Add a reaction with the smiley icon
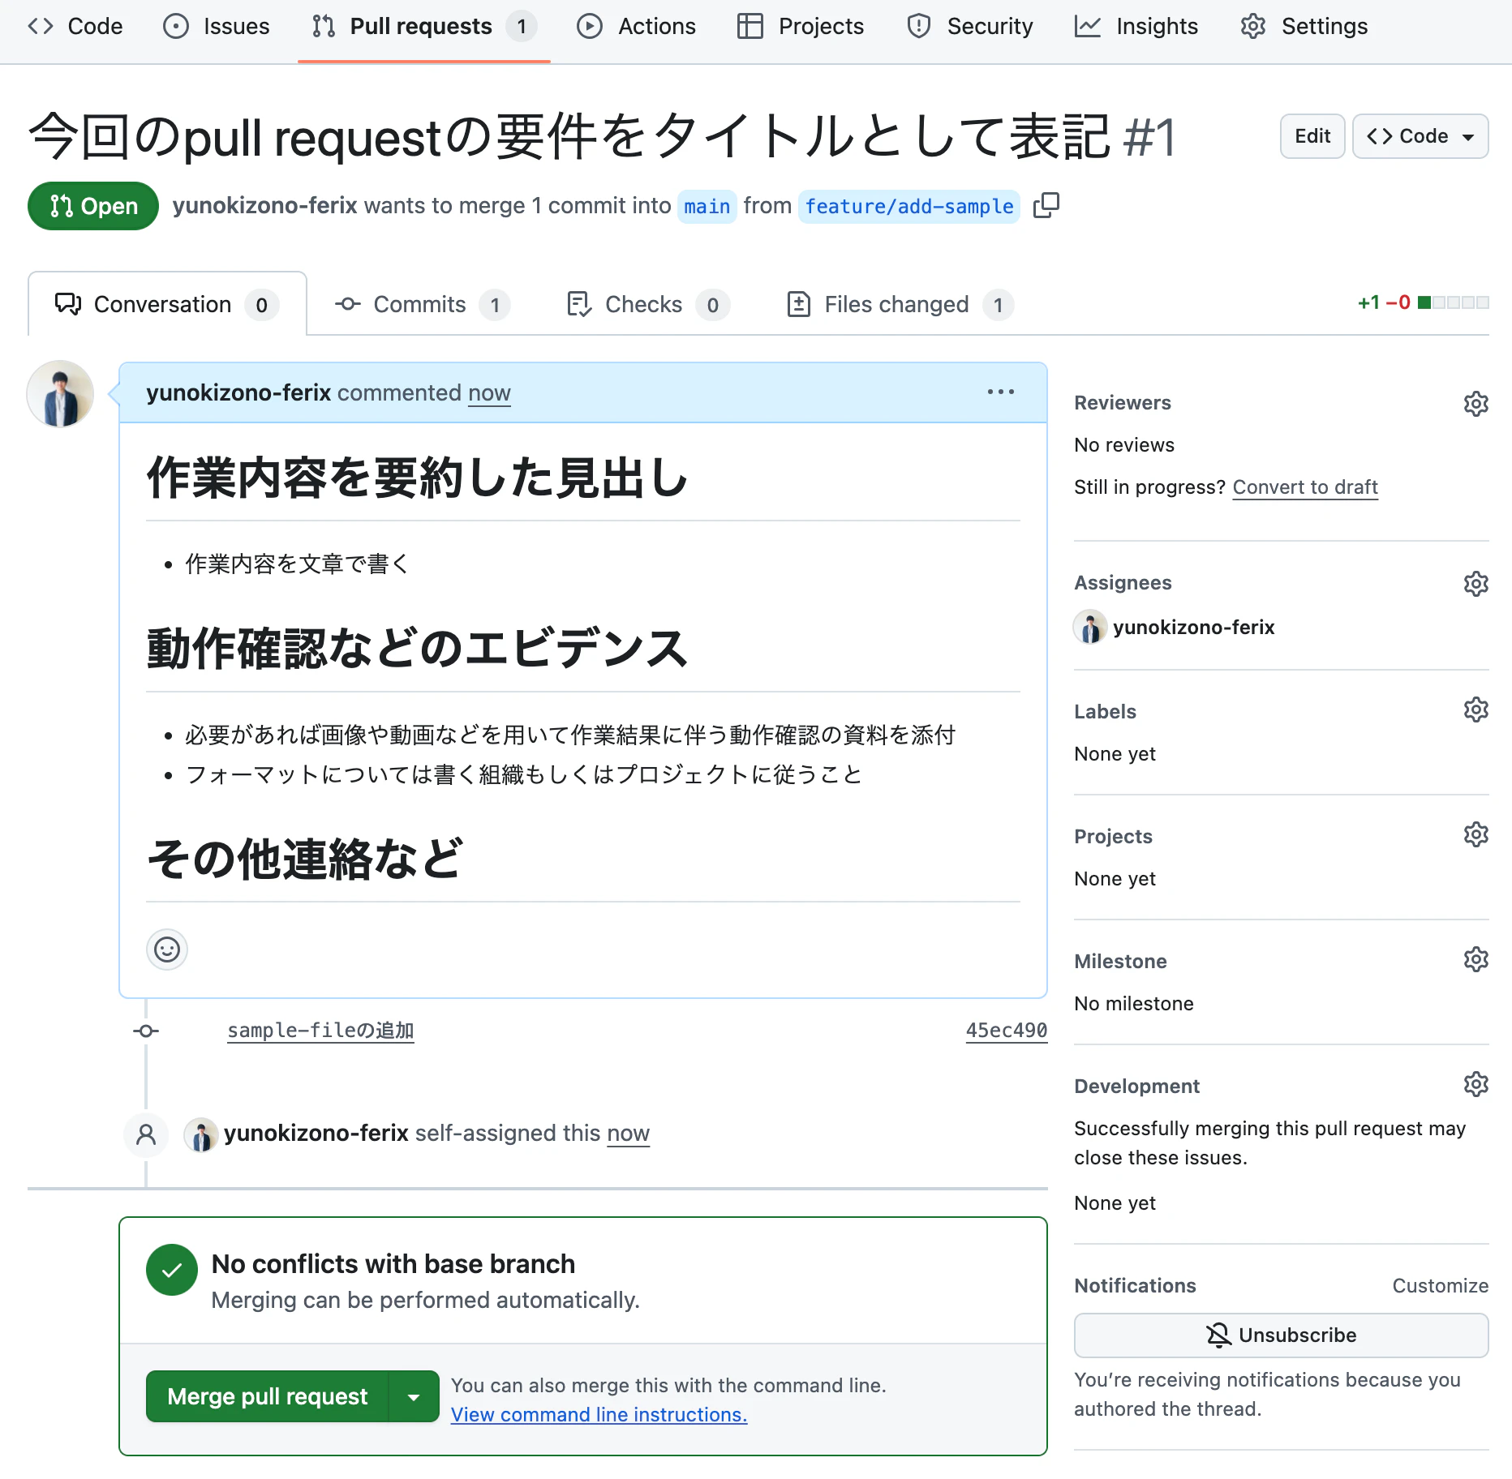The image size is (1512, 1479). (x=167, y=950)
